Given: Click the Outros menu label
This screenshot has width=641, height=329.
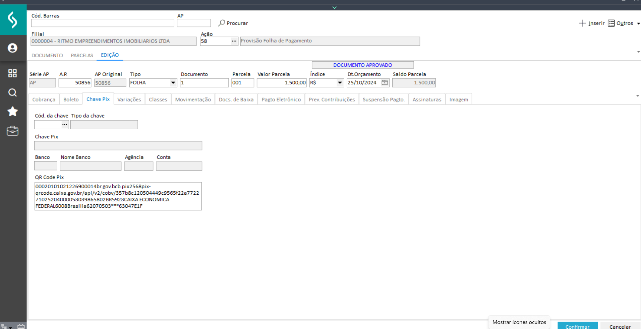Looking at the screenshot, I should click(625, 23).
